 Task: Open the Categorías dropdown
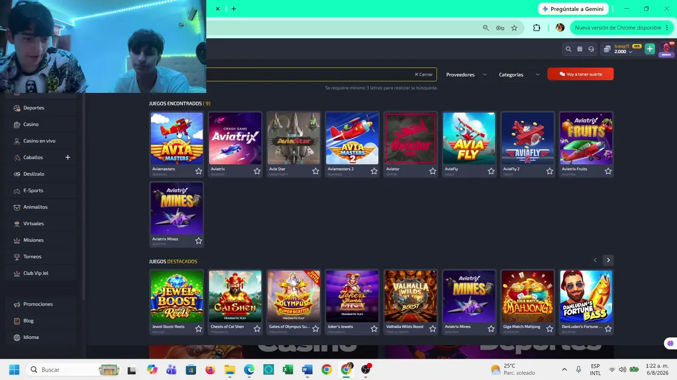pos(519,74)
